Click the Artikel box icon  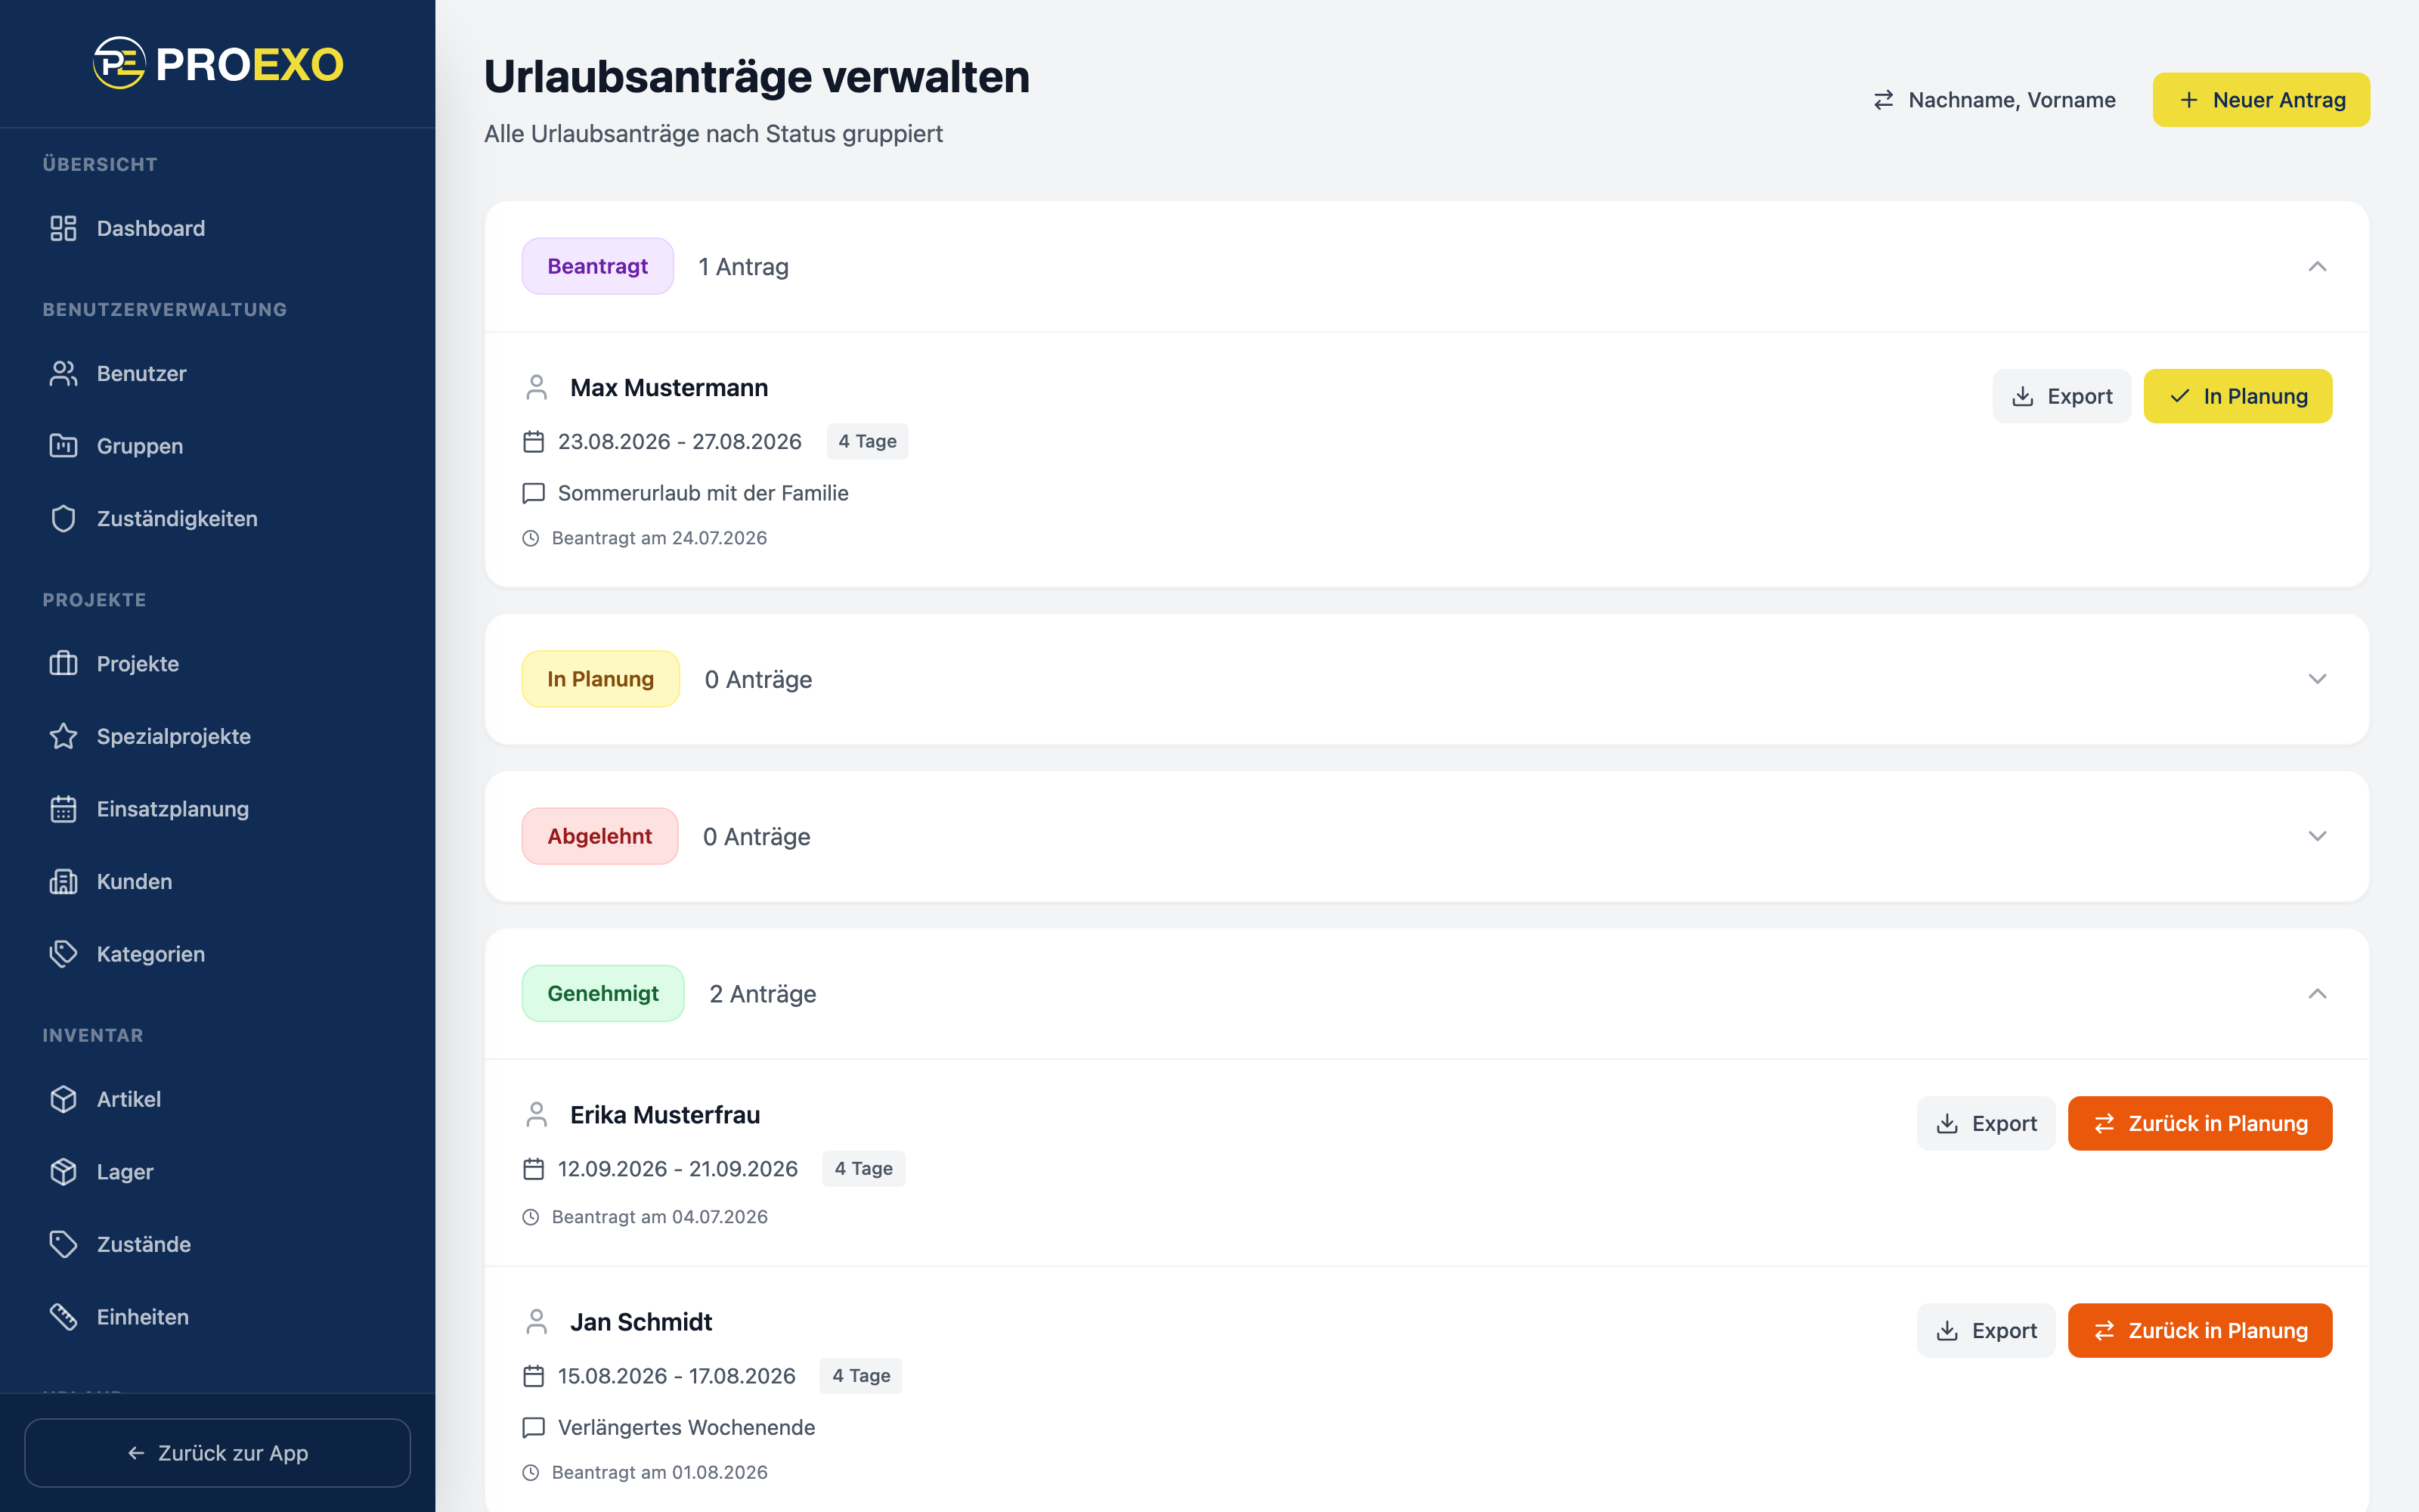pos(63,1099)
